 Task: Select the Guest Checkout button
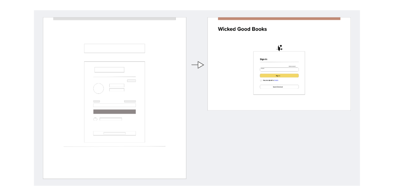279,87
